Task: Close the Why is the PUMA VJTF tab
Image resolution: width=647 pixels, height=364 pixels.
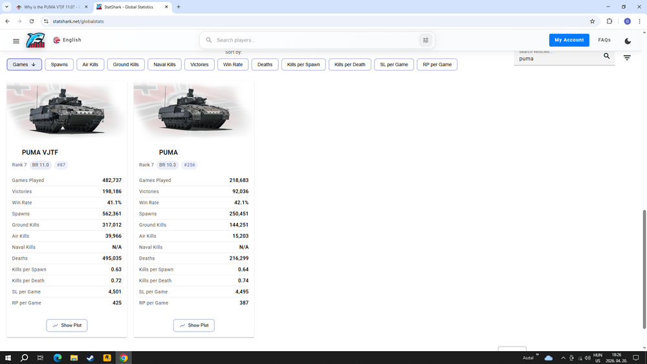Action: (86, 7)
